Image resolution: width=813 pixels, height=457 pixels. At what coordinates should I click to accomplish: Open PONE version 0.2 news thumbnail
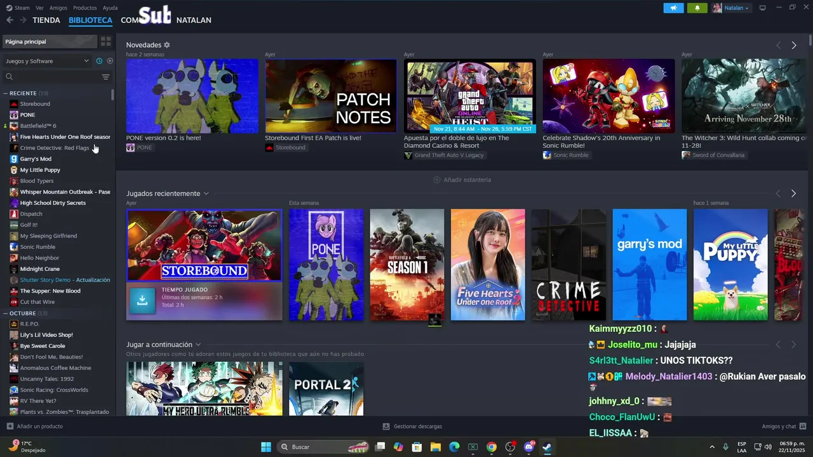(192, 96)
